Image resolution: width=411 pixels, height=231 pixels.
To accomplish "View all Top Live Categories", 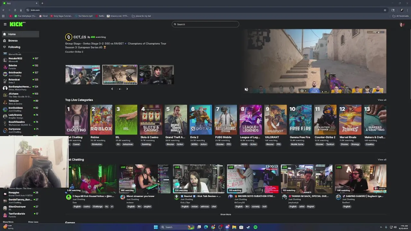I will pos(382,100).
